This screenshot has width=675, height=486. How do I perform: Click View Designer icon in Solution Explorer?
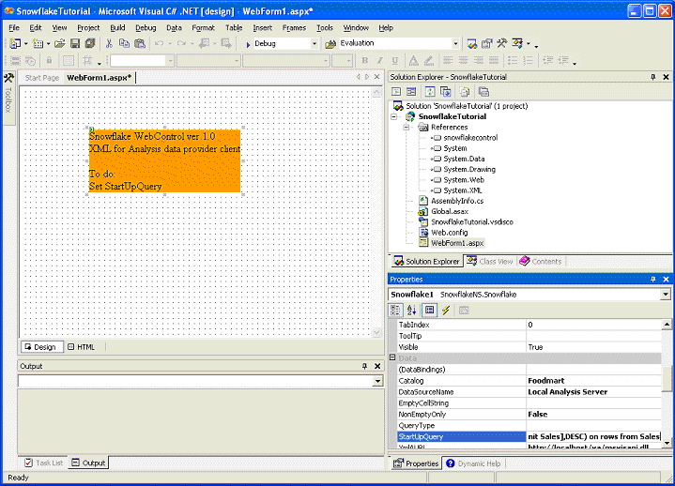pos(411,92)
